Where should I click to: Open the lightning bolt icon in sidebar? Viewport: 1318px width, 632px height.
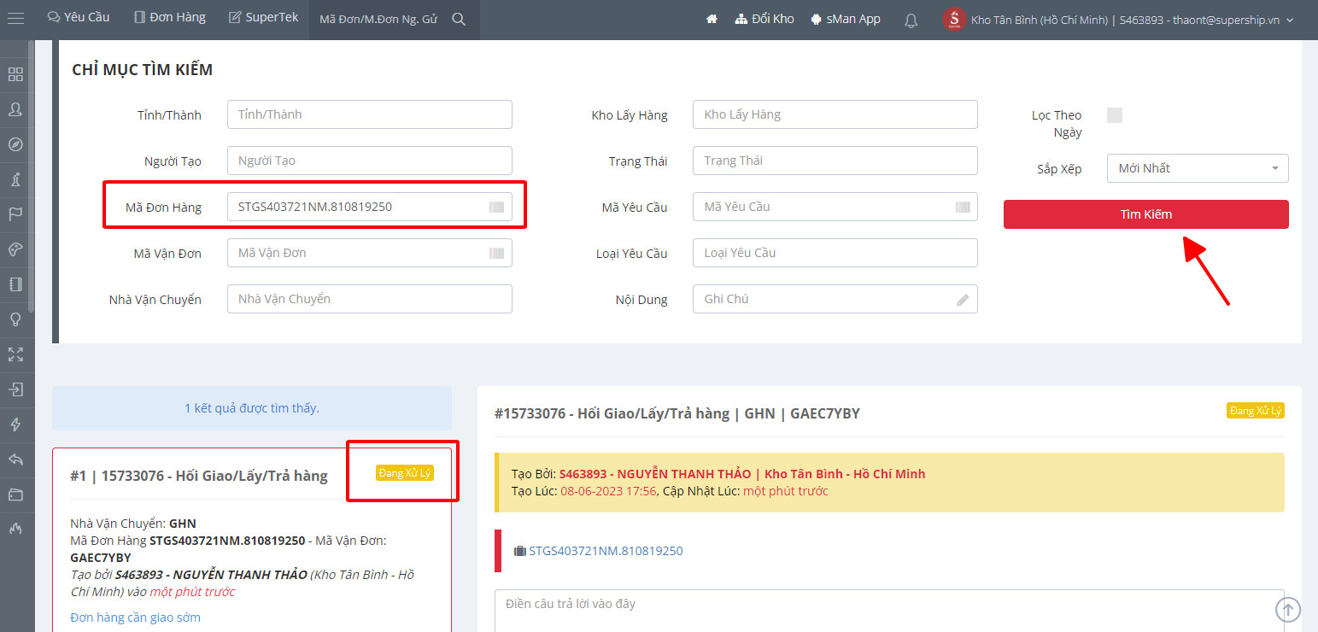pyautogui.click(x=15, y=424)
